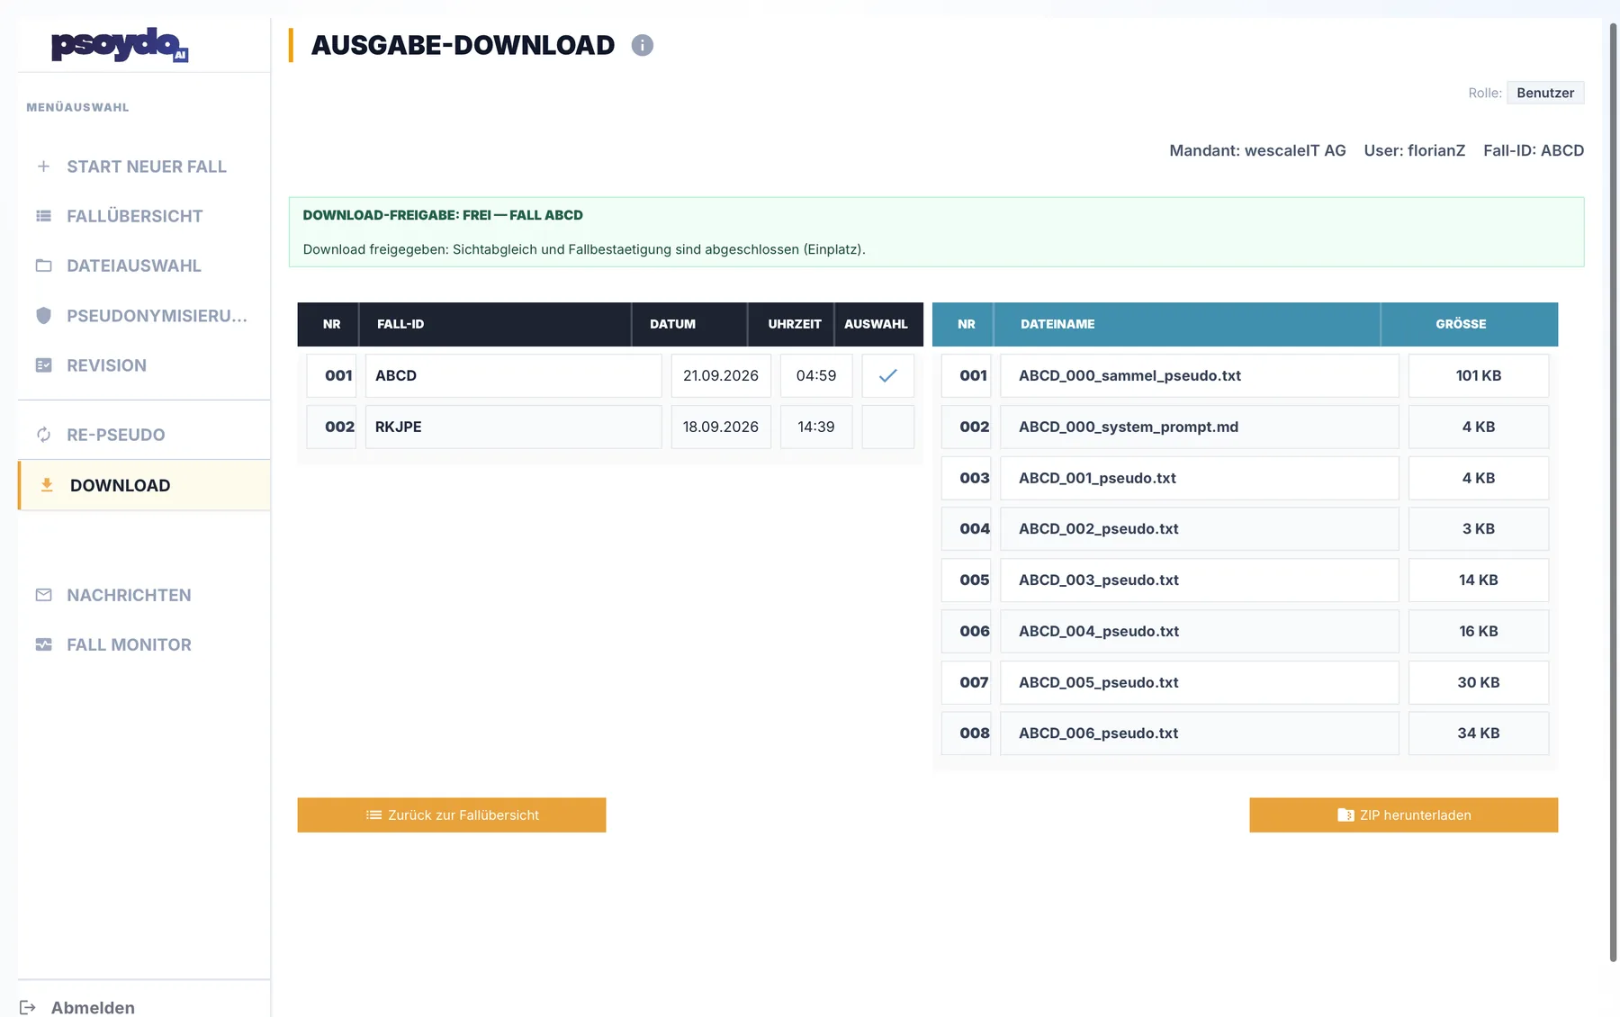This screenshot has height=1017, width=1620.
Task: Open Start neuer Fall menu item
Action: click(x=144, y=166)
